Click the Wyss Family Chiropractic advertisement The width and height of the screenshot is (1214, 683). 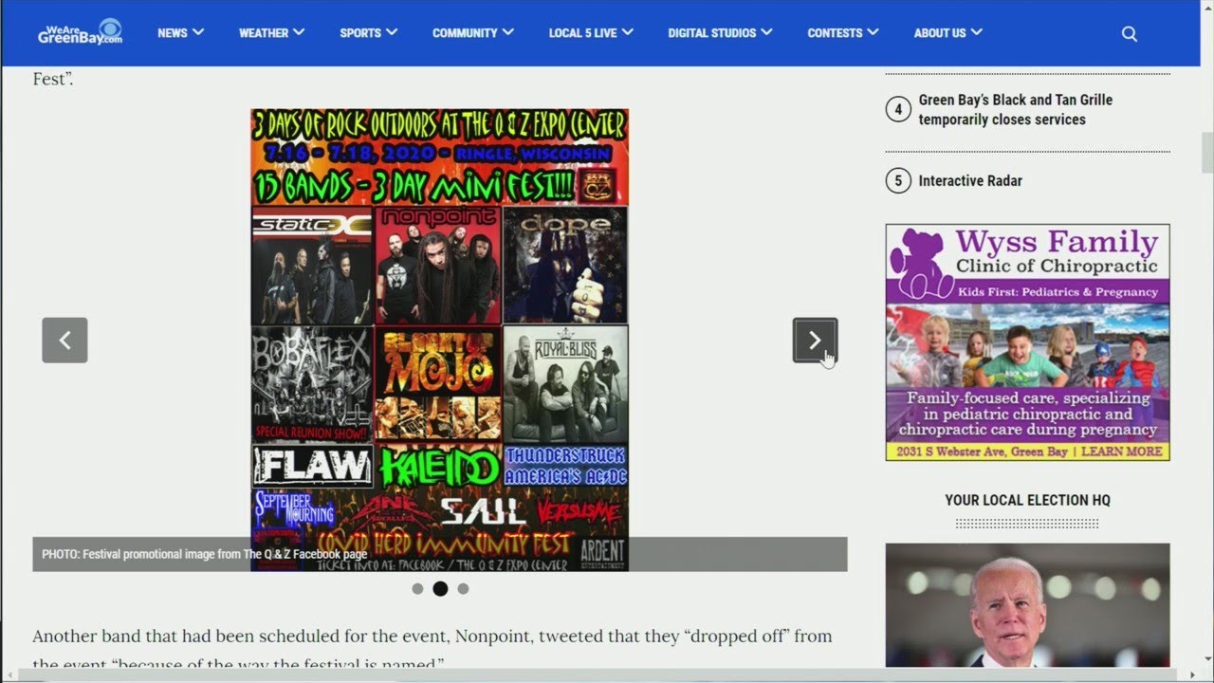pos(1027,342)
